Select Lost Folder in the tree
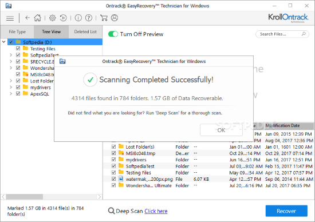 (x=42, y=81)
